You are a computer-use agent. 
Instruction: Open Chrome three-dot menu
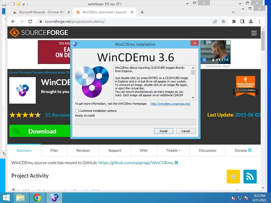click(x=259, y=21)
